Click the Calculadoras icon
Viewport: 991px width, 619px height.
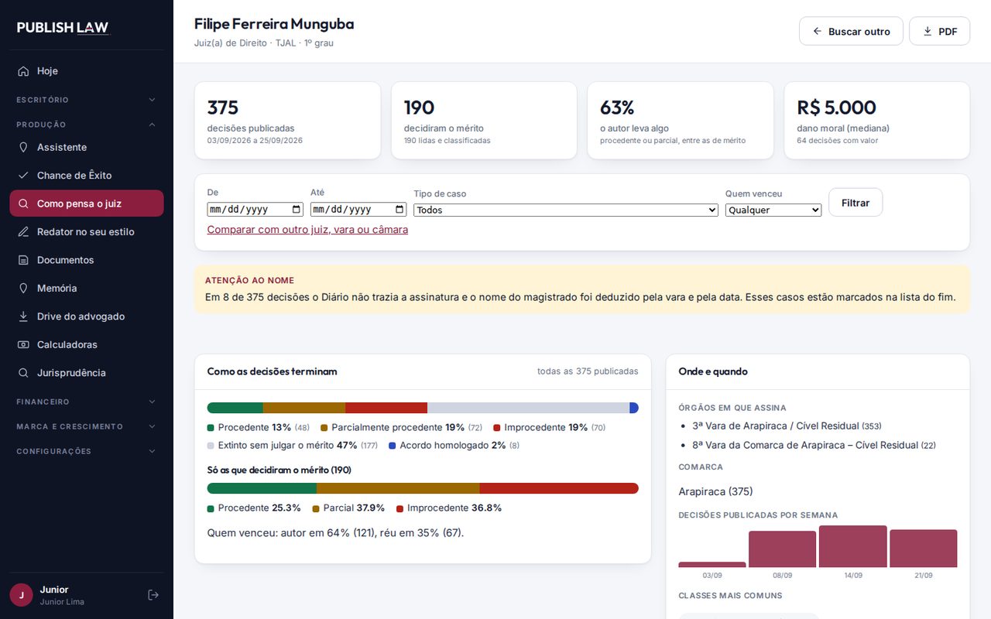tap(23, 344)
